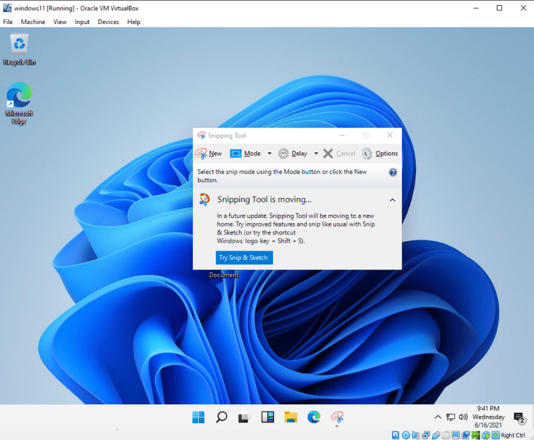Collapse the Snipping Tool is moving notice
This screenshot has height=440, width=534.
[392, 200]
